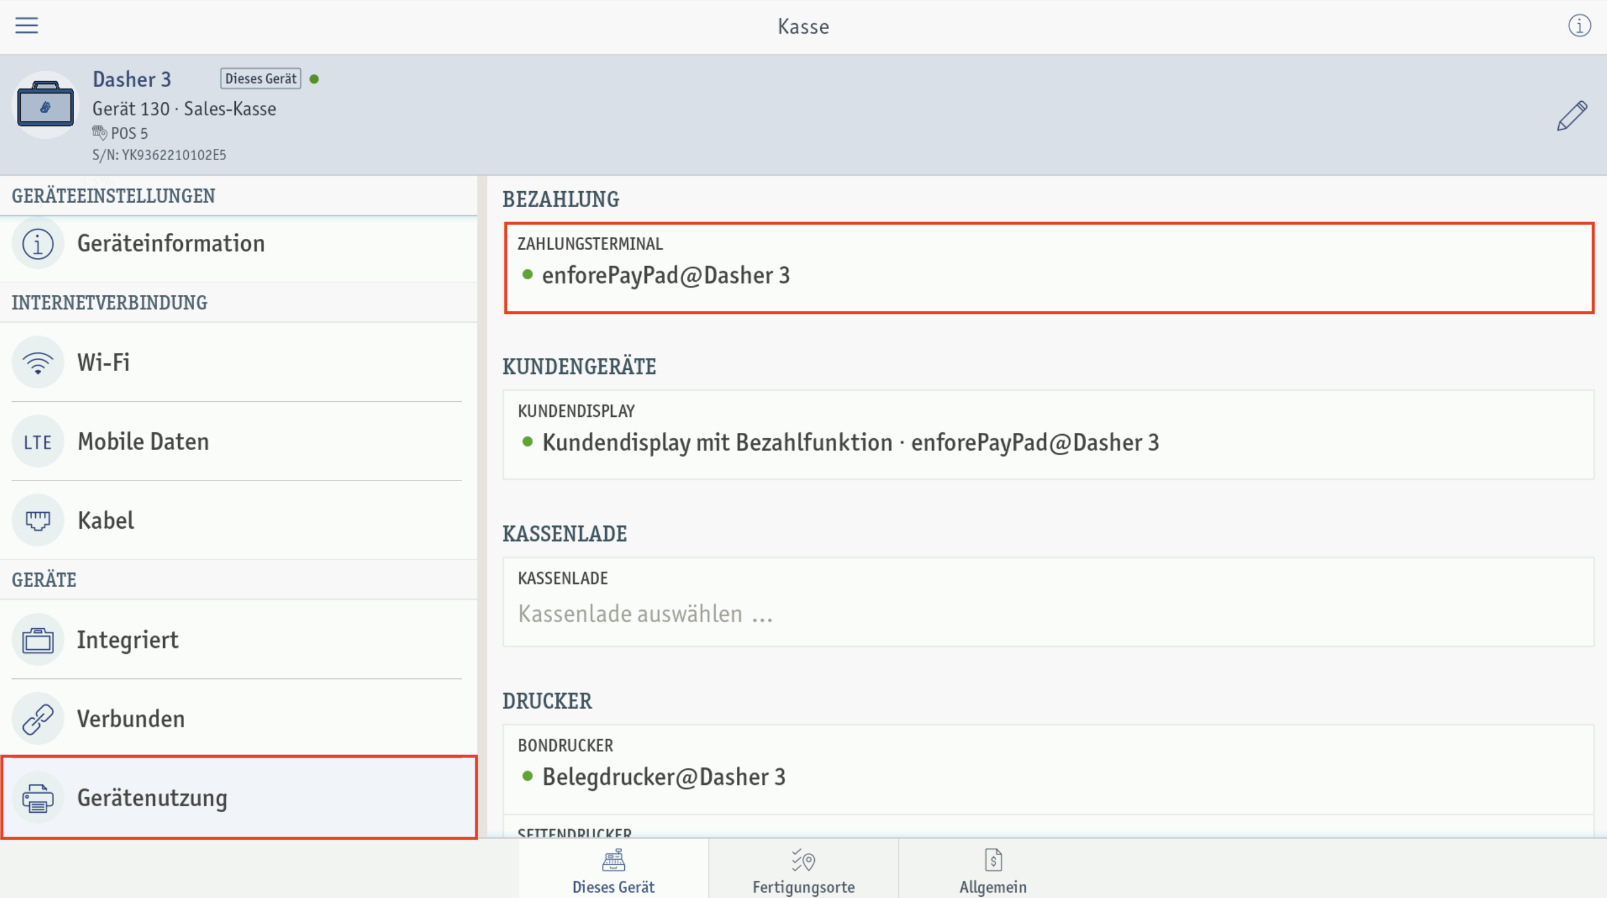Image resolution: width=1607 pixels, height=898 pixels.
Task: Click the Dieses Gerät badge
Action: [261, 79]
